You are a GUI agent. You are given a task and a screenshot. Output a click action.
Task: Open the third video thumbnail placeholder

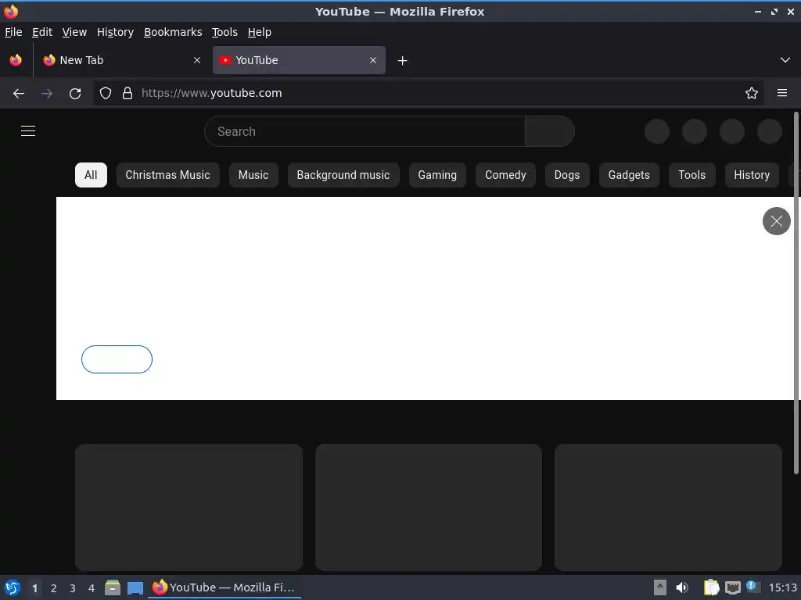pos(668,507)
